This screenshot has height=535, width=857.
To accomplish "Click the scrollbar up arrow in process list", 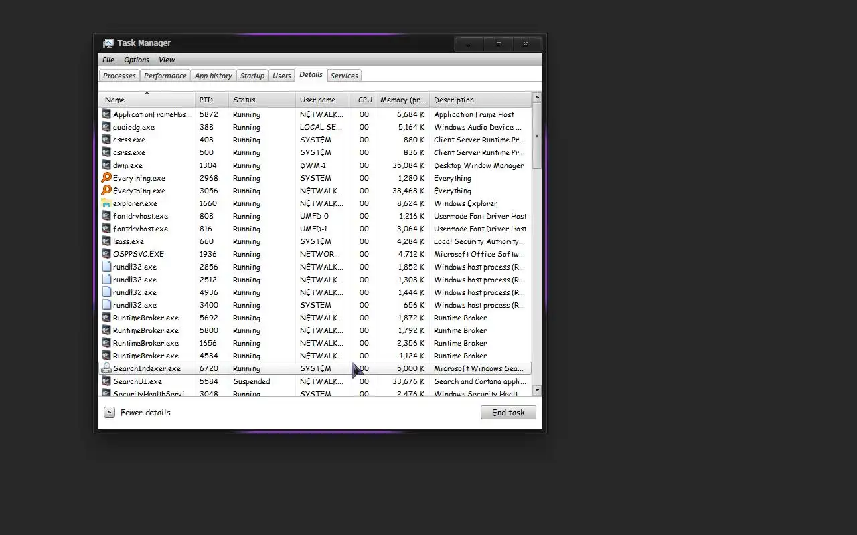I will (537, 98).
